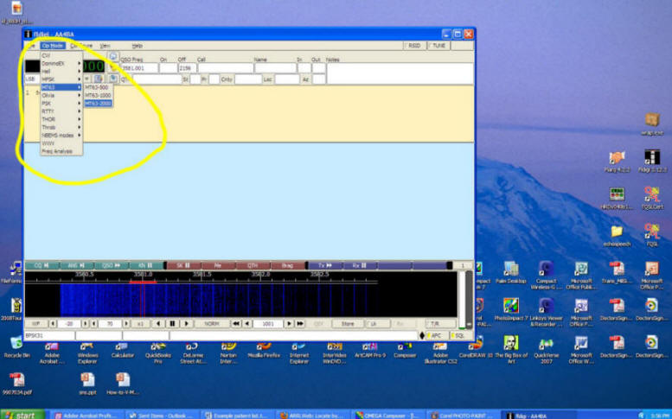The image size is (672, 419).
Task: Click the KN macro button
Action: [x=146, y=266]
